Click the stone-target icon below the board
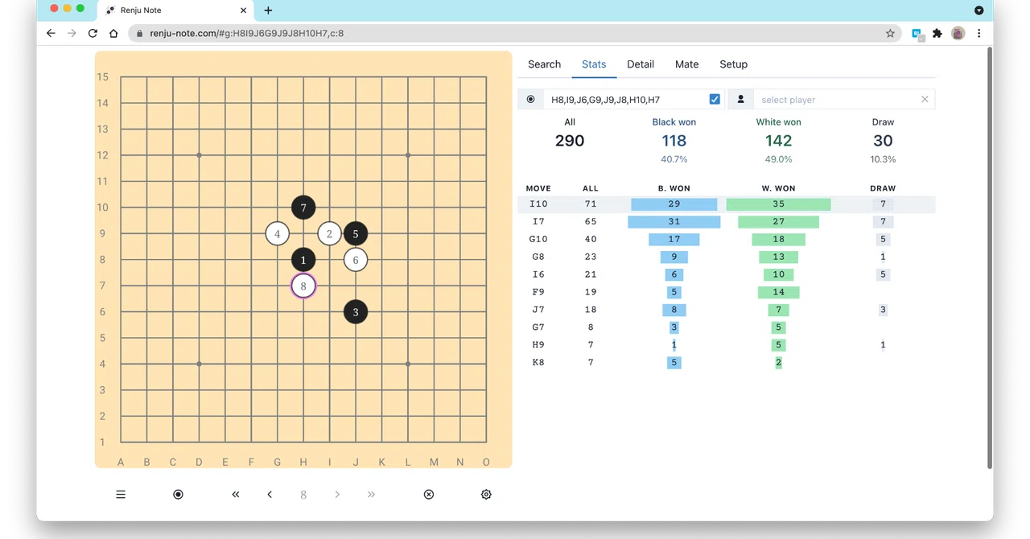The image size is (1030, 539). pyautogui.click(x=179, y=495)
